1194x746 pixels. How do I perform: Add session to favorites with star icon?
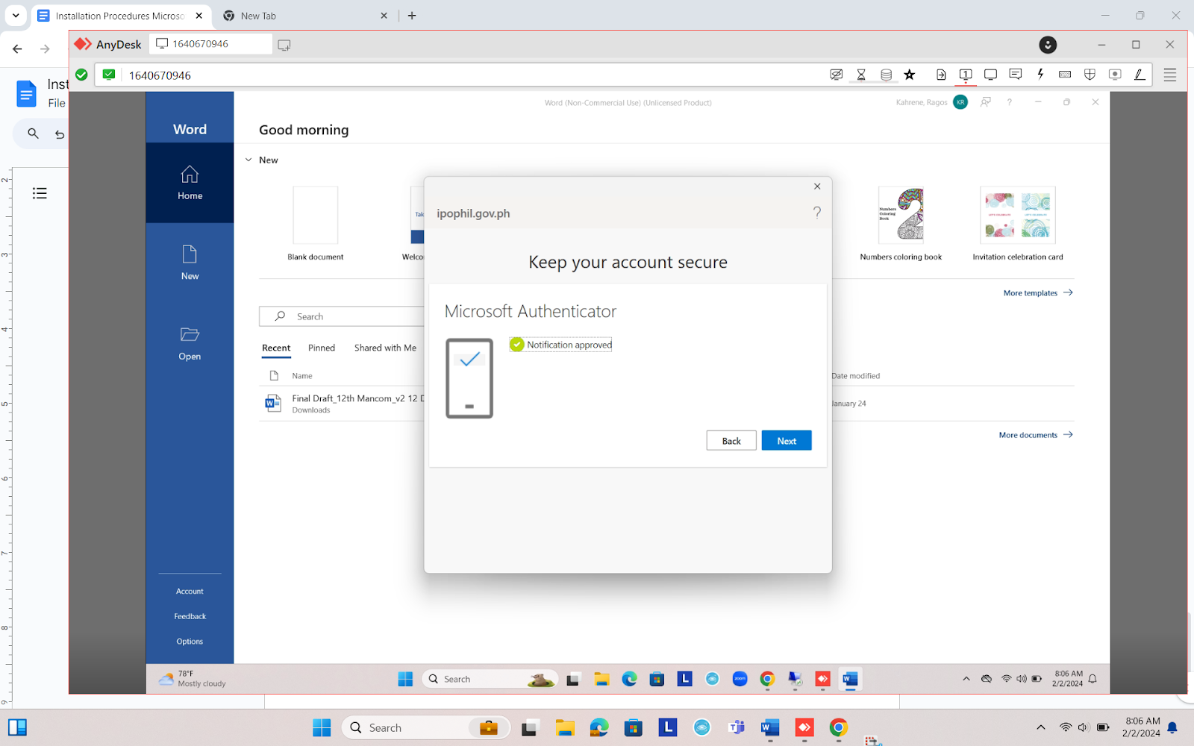pyautogui.click(x=909, y=75)
